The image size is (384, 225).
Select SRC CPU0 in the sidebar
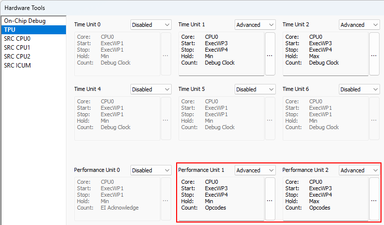point(17,39)
